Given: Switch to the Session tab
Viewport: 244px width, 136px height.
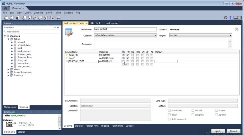Looking at the screenshot, I should (21, 132).
